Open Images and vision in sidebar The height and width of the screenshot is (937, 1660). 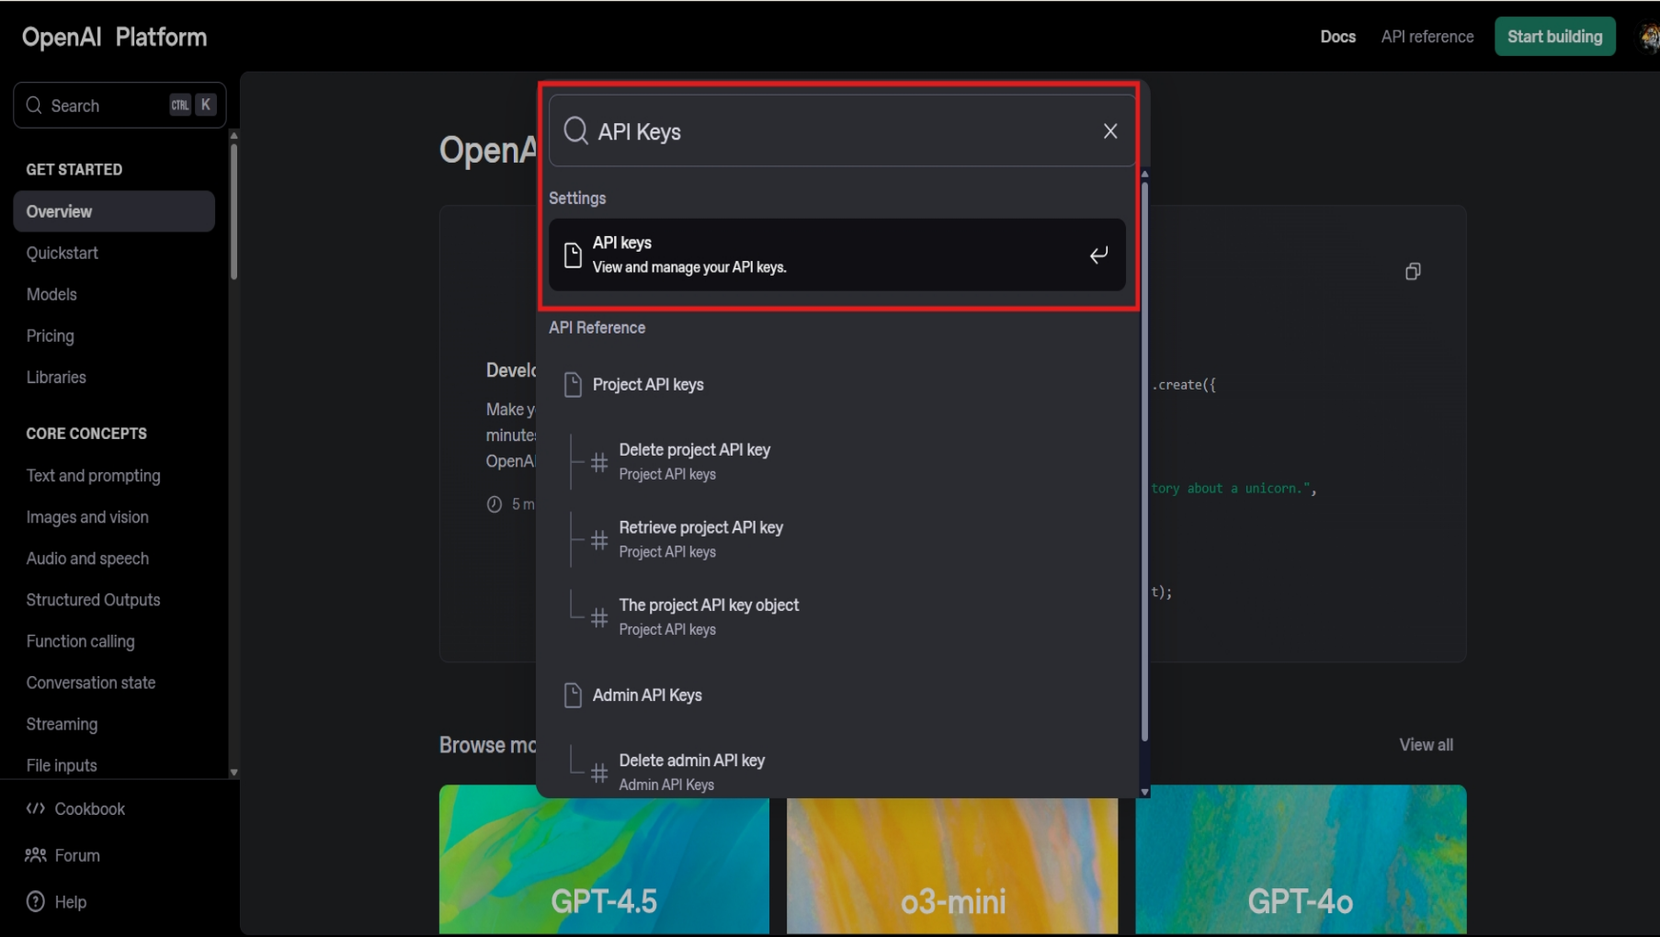tap(87, 517)
